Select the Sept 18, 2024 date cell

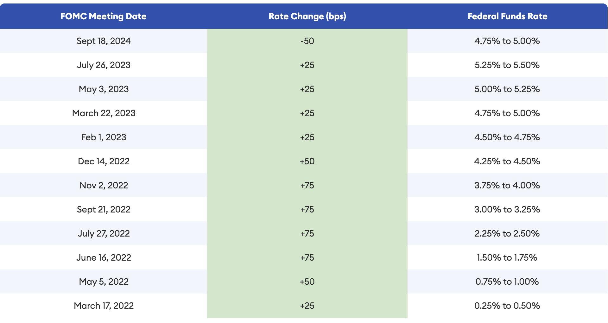(x=104, y=41)
